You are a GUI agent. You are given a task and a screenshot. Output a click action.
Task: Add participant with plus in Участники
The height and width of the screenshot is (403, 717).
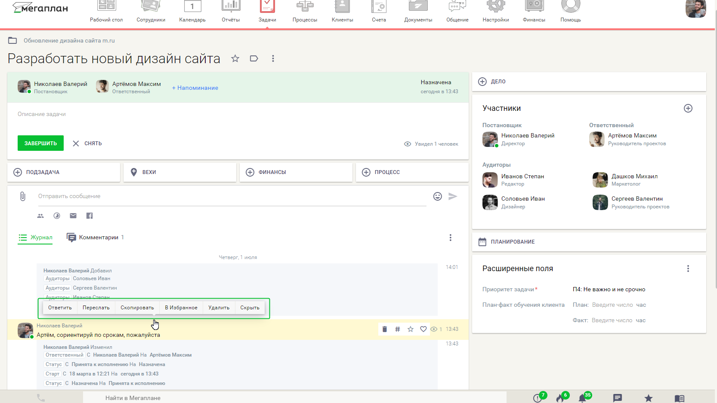click(x=688, y=108)
